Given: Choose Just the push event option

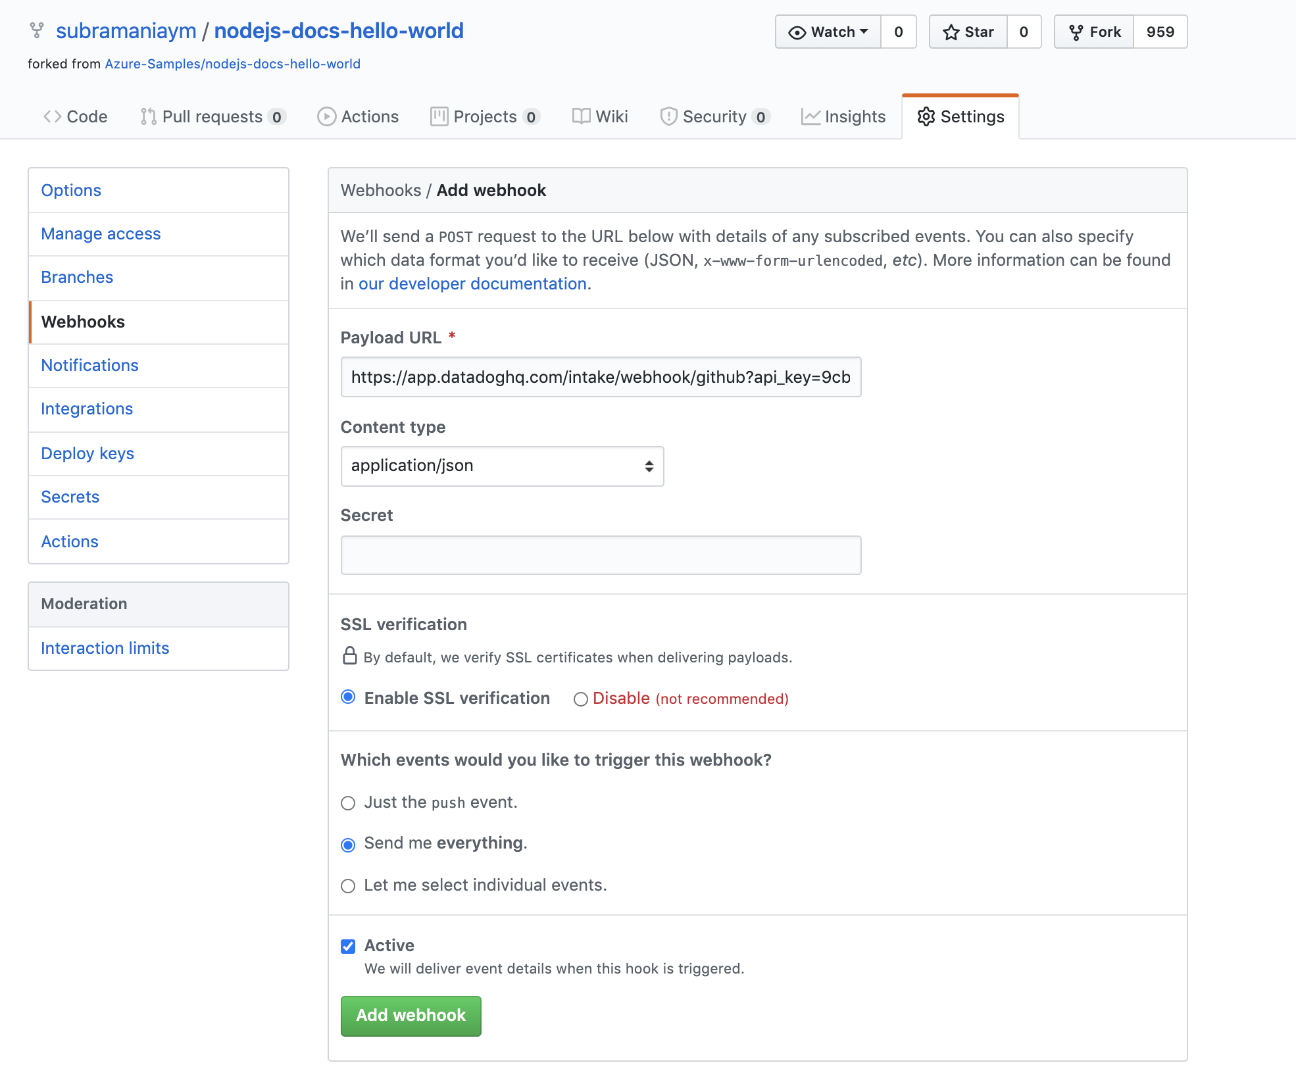Looking at the screenshot, I should pyautogui.click(x=348, y=803).
